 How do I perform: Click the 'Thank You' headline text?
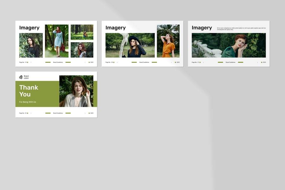[x=29, y=91]
